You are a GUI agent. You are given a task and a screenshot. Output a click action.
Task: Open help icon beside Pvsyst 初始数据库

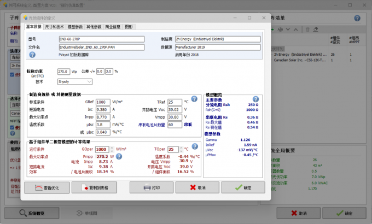(x=32, y=55)
